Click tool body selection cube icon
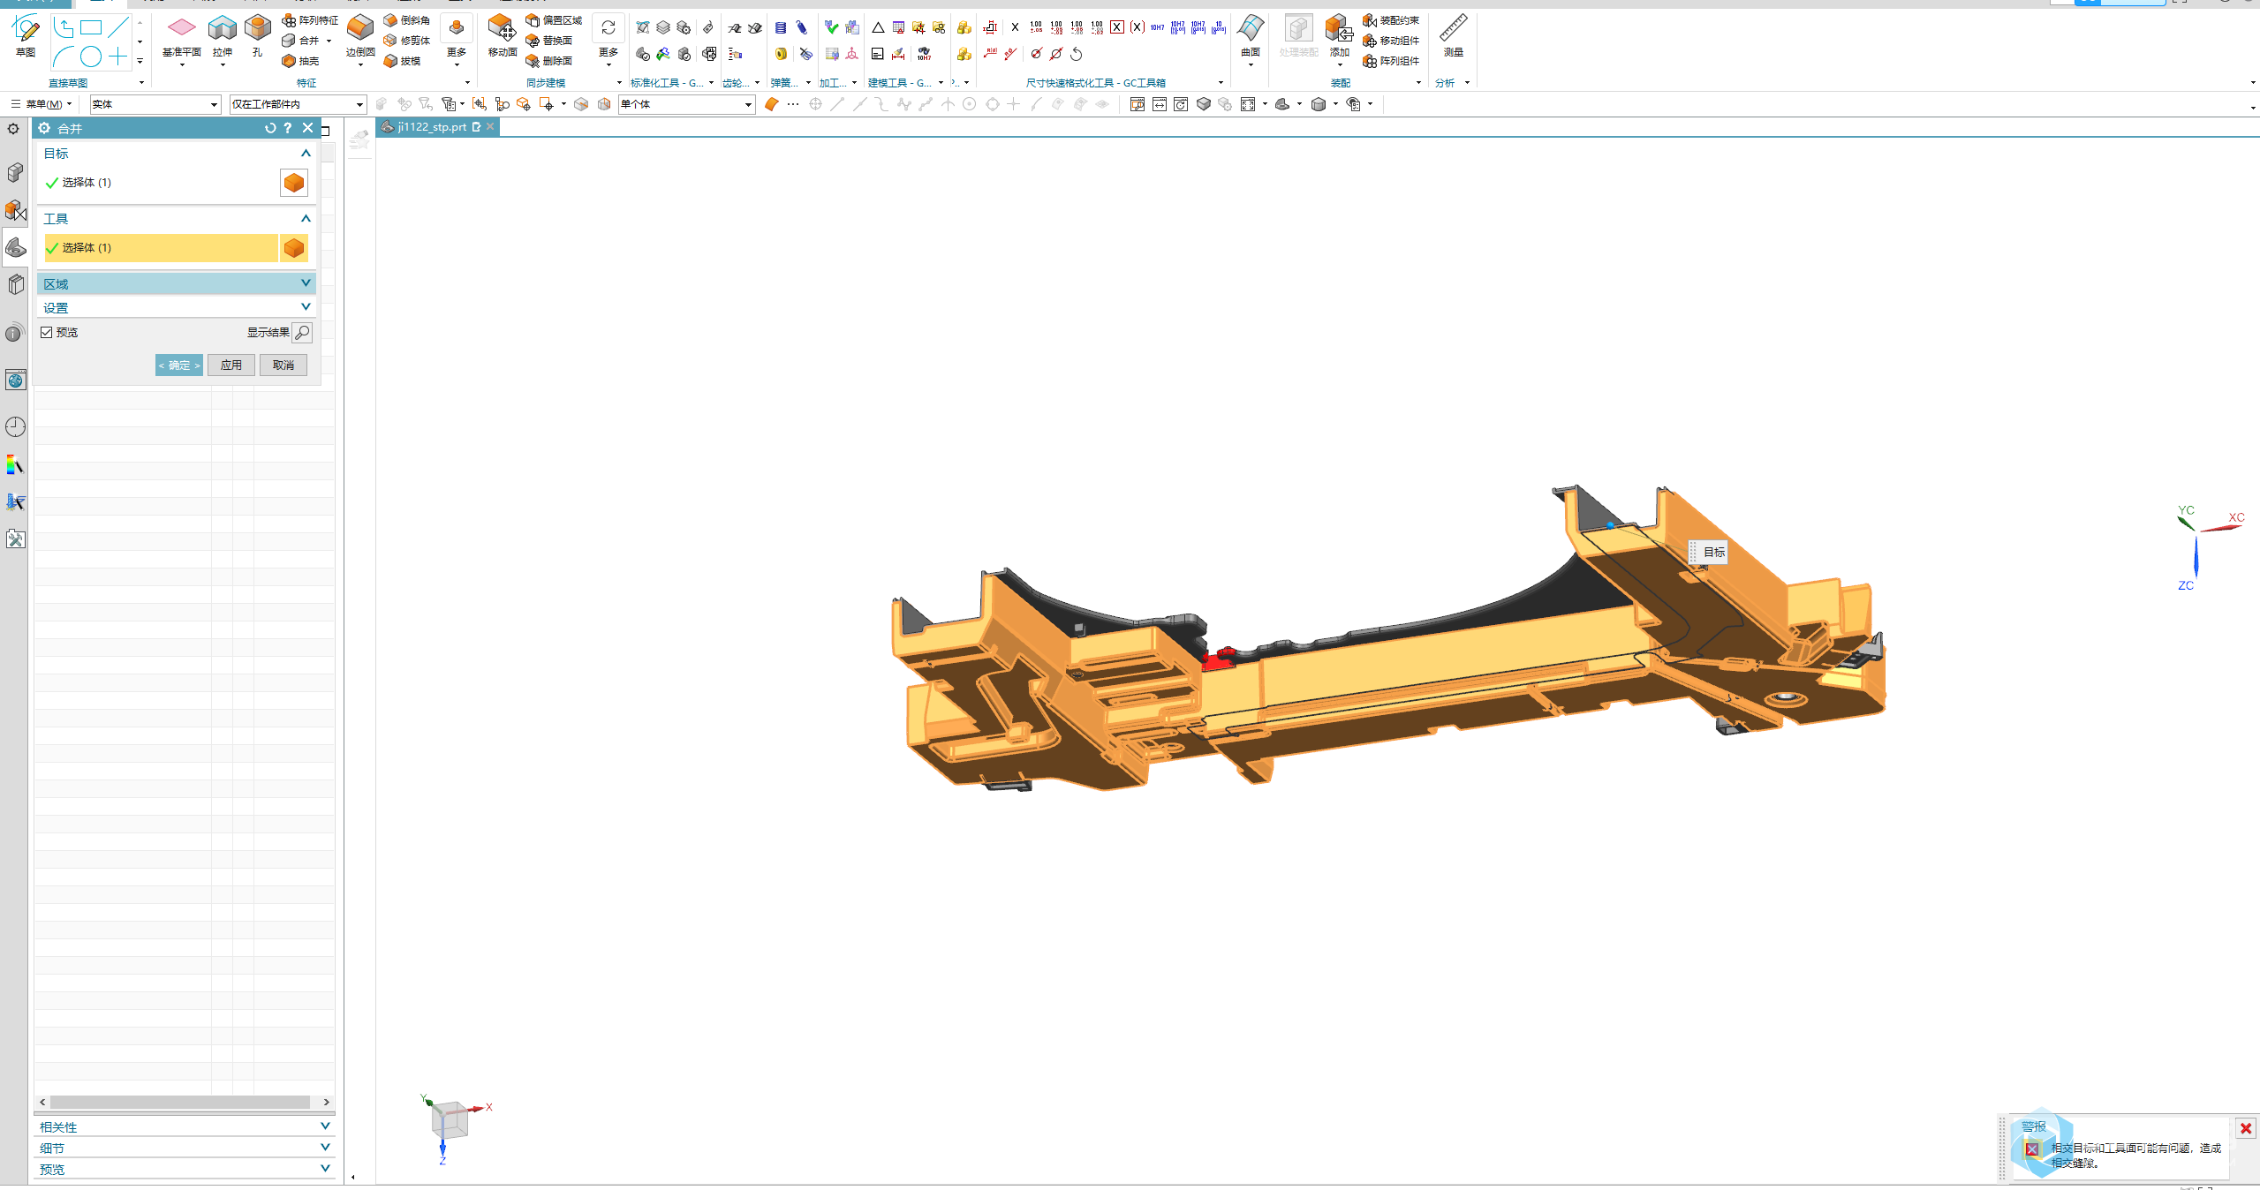 294,248
